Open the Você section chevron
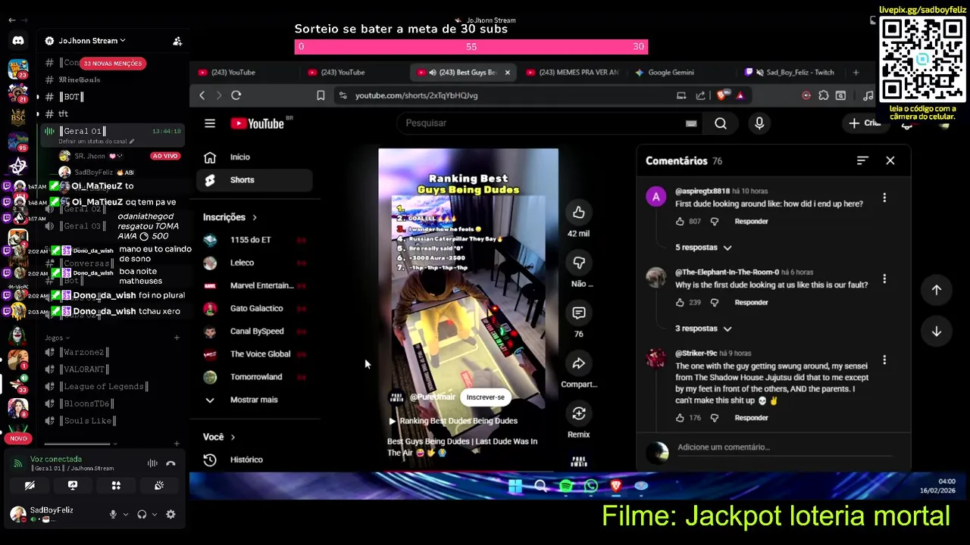Viewport: 970px width, 545px height. point(233,437)
